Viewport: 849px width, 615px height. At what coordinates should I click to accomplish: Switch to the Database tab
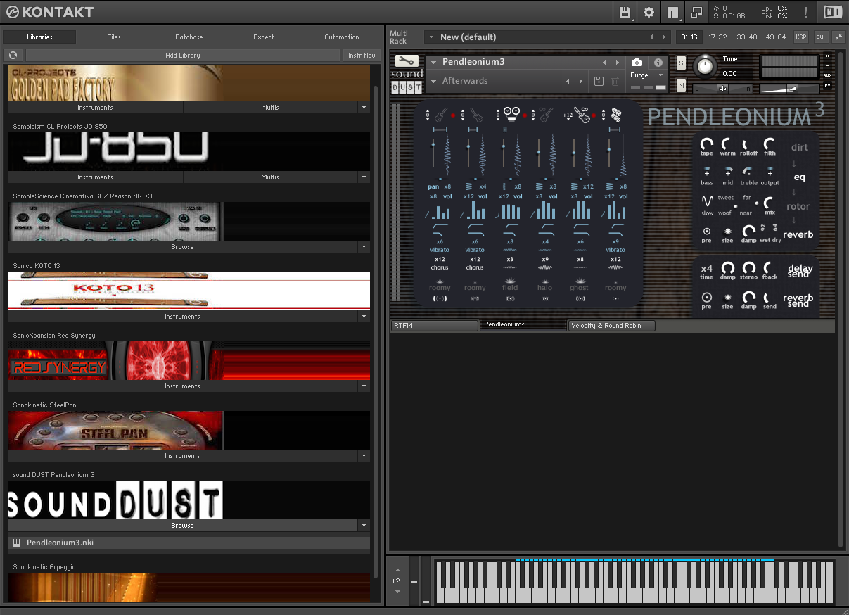(189, 37)
